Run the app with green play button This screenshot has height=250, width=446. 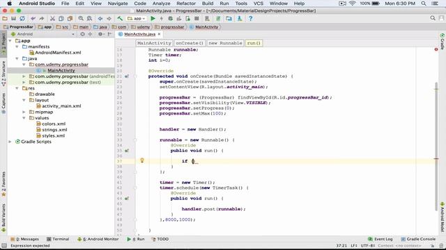[153, 19]
